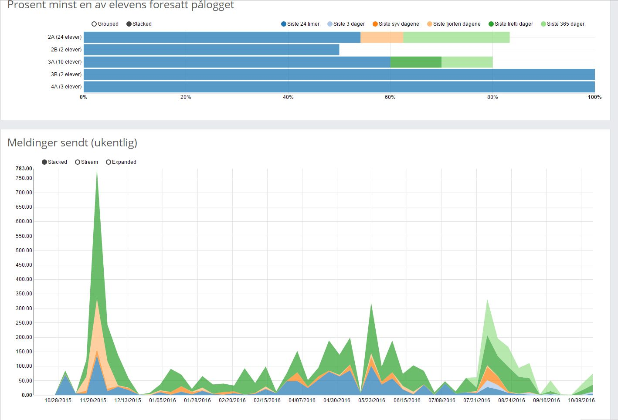The image size is (618, 420).
Task: Click the blue bar for 4A (3 elever)
Action: 339,87
